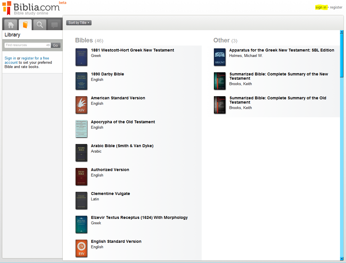
Task: Select the '1890 Darby Bible' title
Action: tap(108, 74)
